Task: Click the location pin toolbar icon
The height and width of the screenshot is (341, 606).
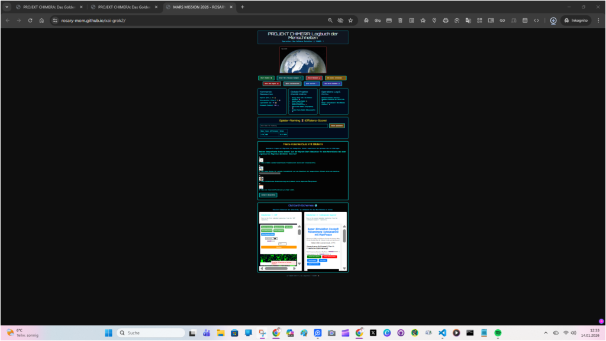Action: 434,20
